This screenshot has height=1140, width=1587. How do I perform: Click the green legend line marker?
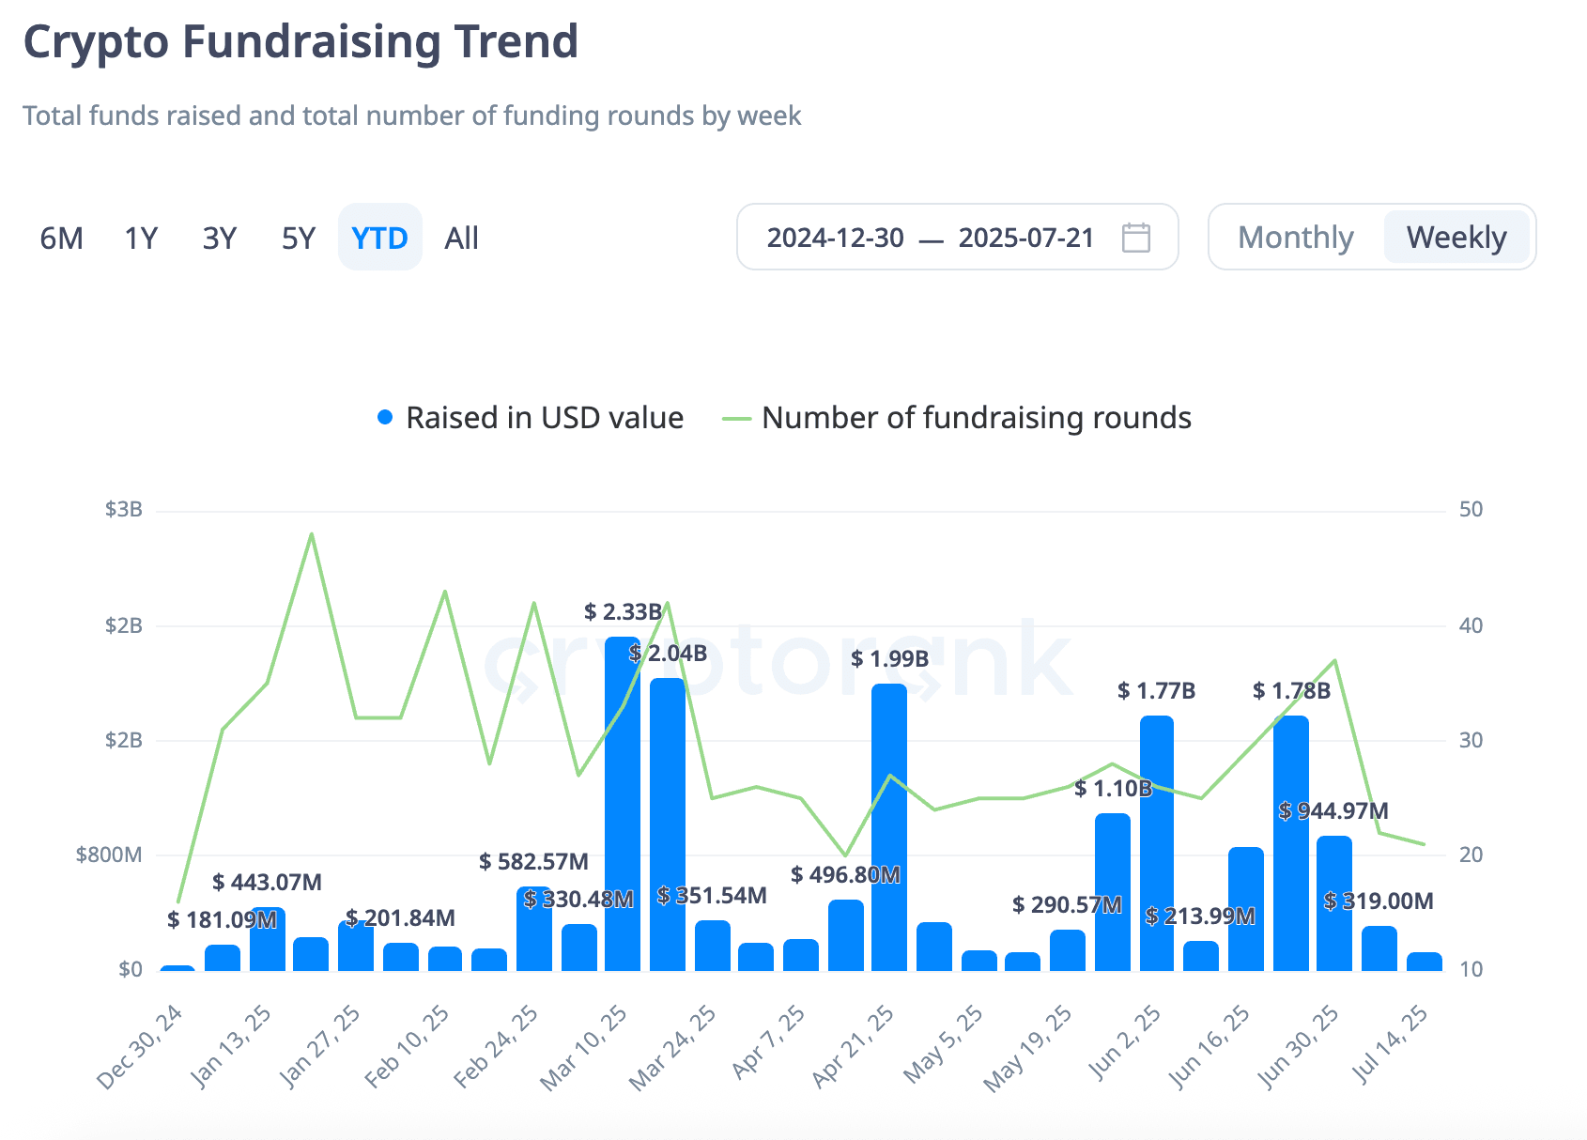click(737, 419)
